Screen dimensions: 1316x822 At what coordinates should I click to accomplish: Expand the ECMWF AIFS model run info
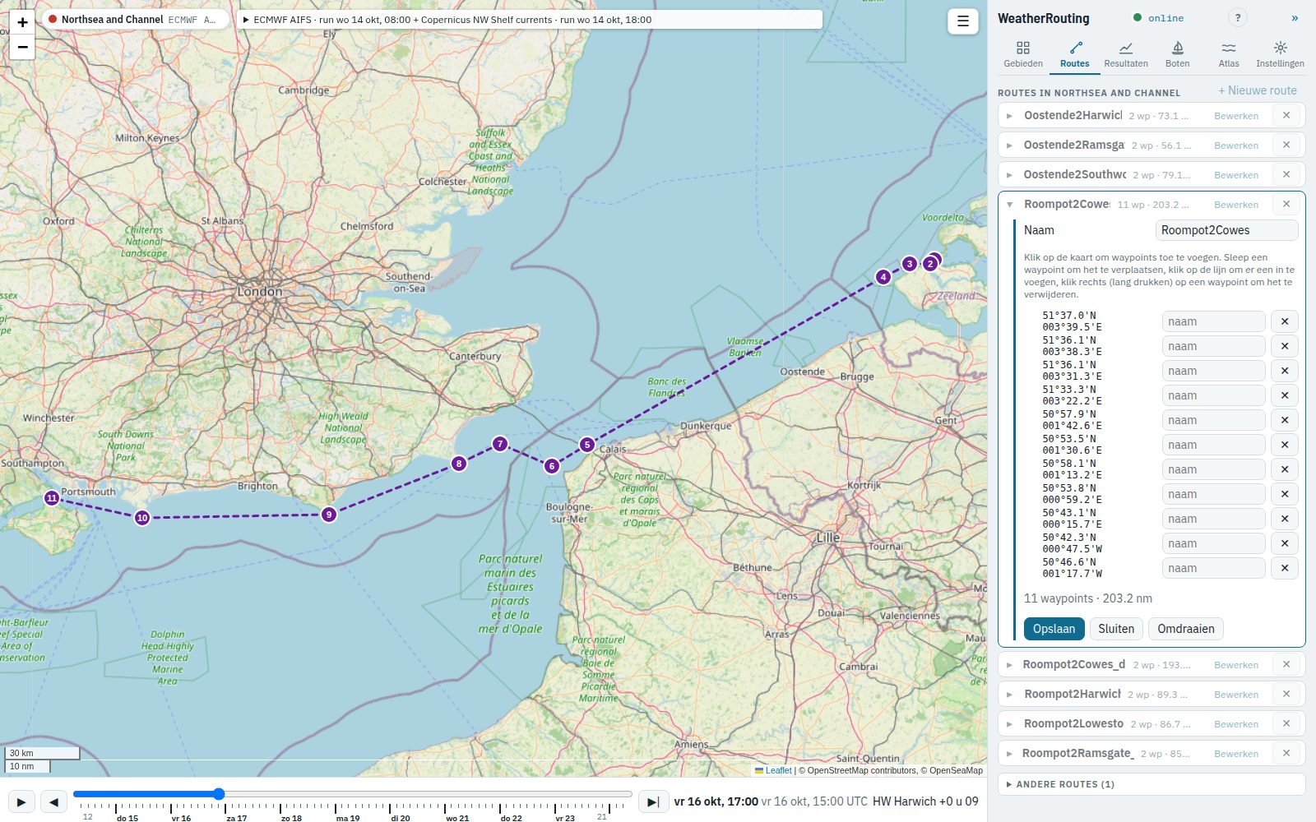(x=530, y=20)
